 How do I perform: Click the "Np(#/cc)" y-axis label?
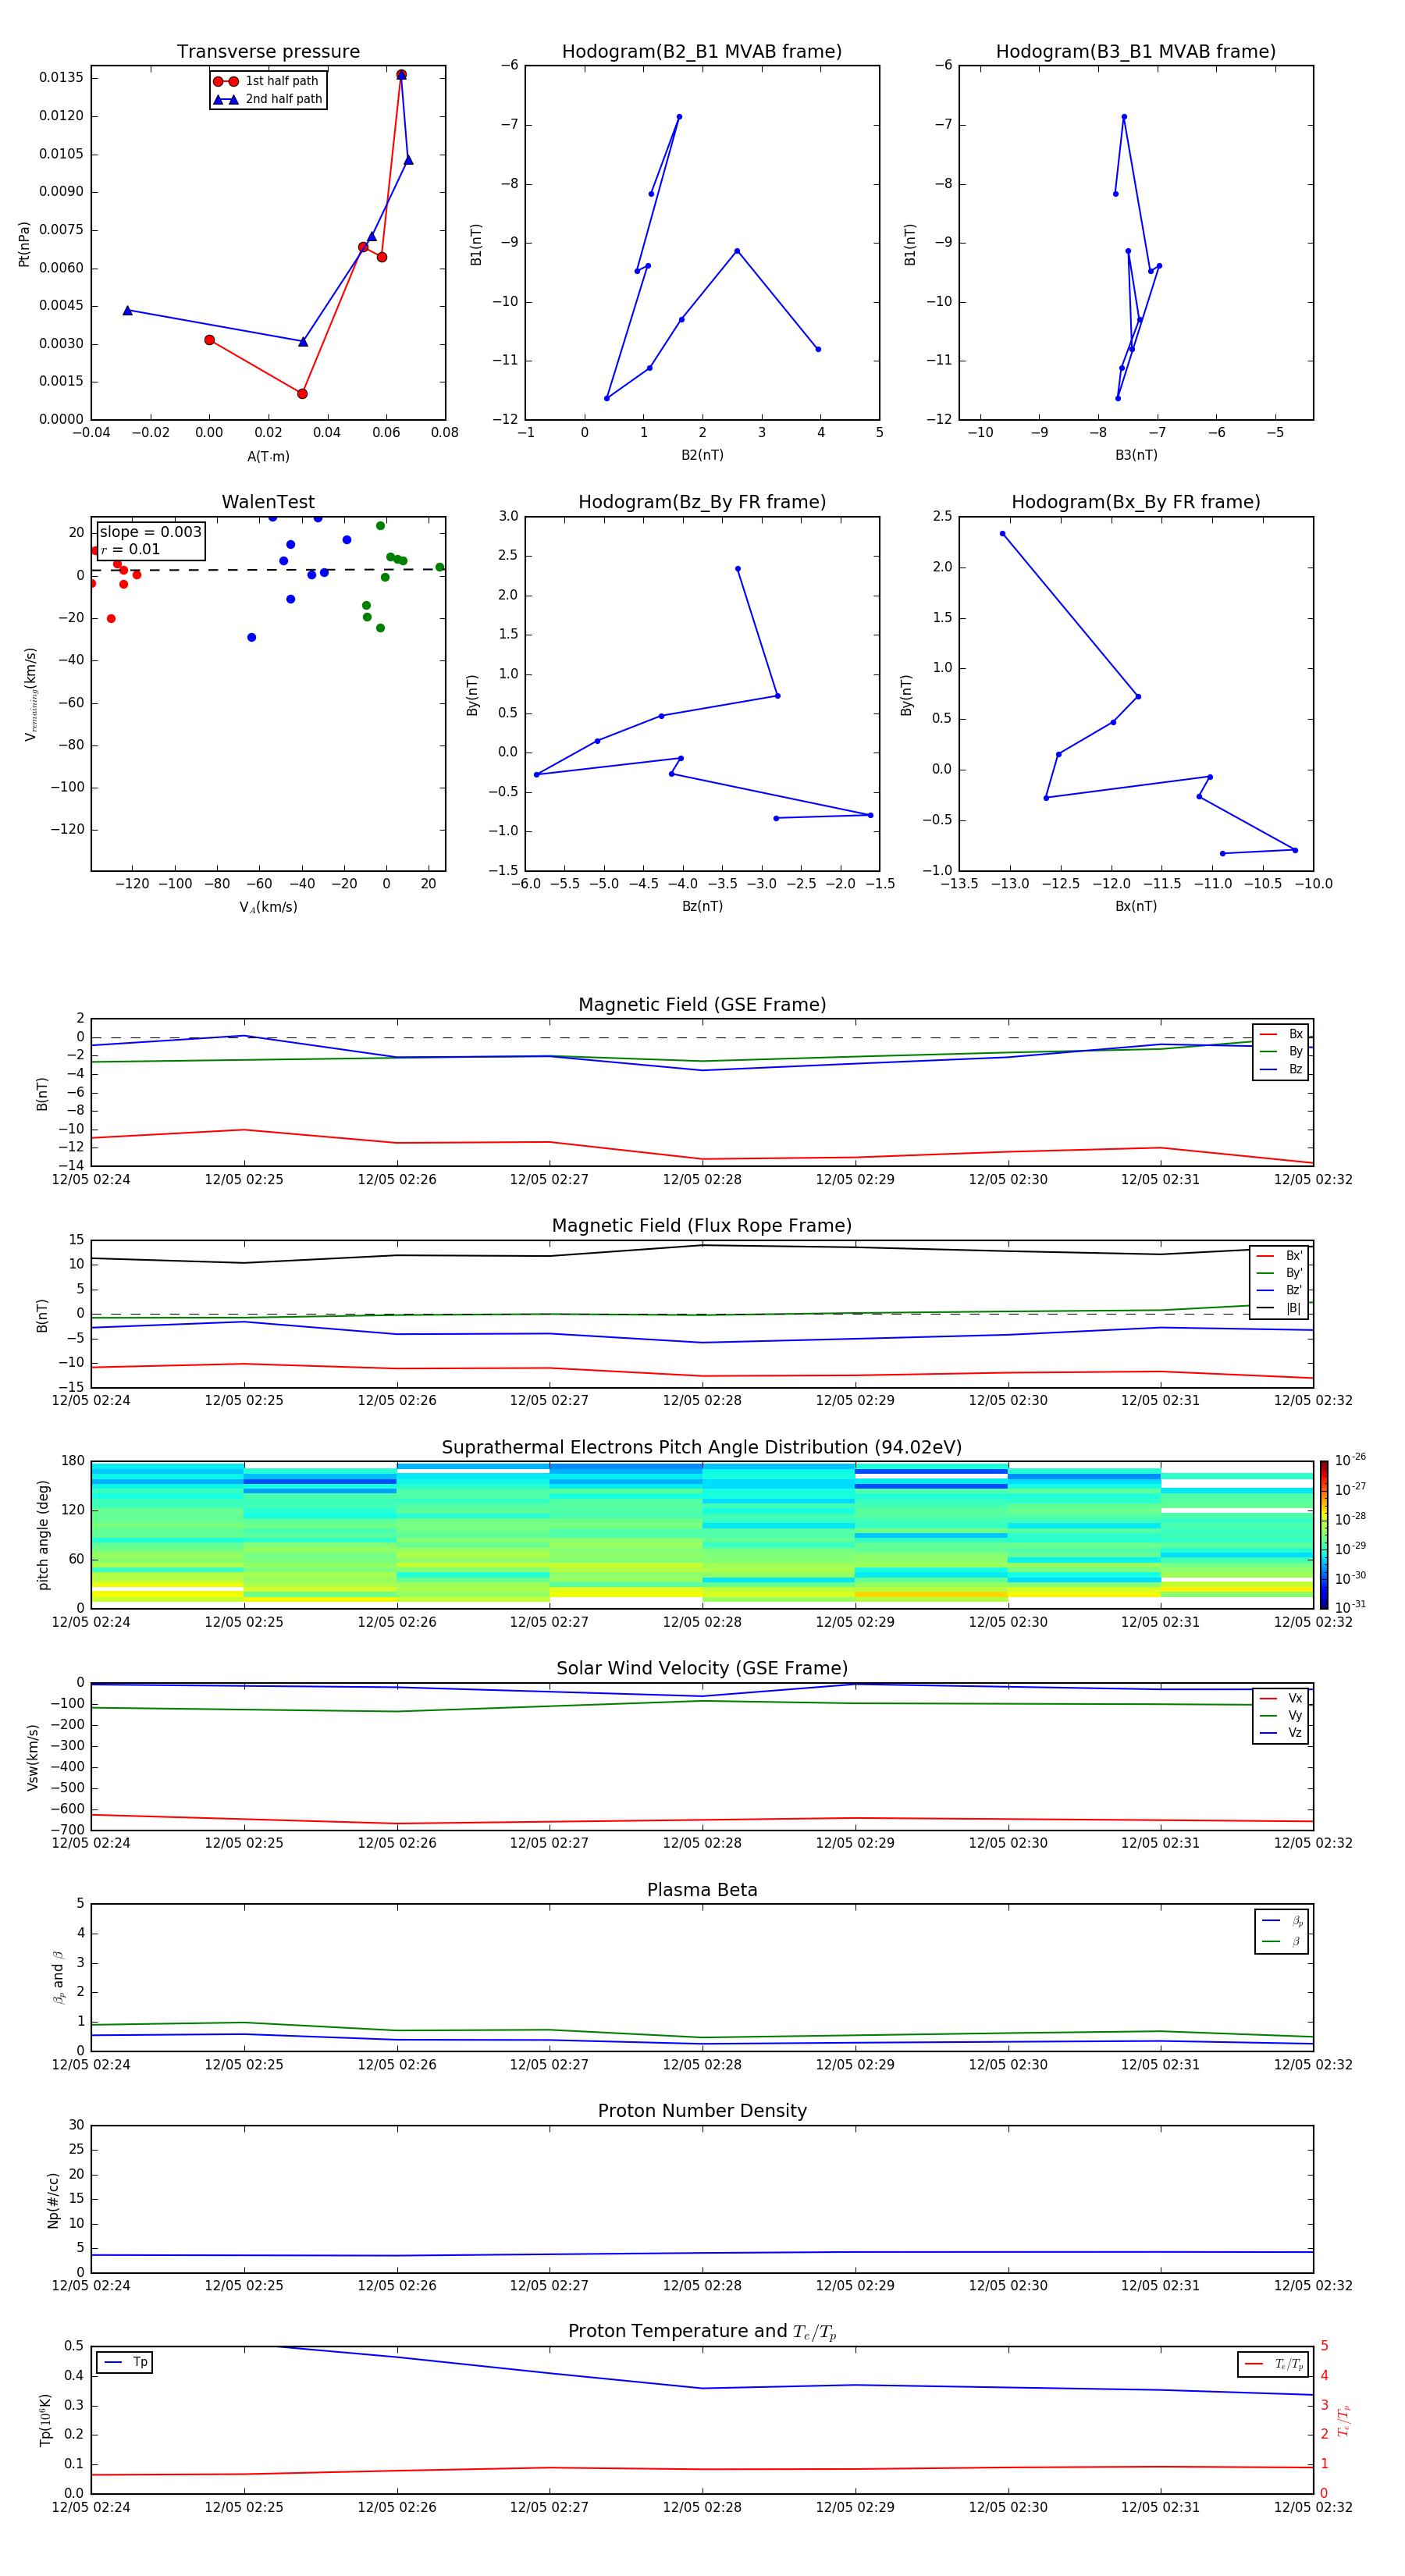click(x=53, y=2200)
